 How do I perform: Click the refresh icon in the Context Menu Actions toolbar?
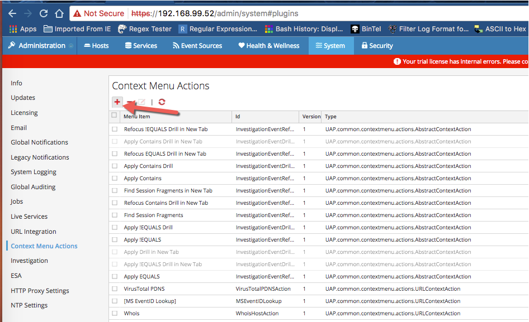(162, 102)
